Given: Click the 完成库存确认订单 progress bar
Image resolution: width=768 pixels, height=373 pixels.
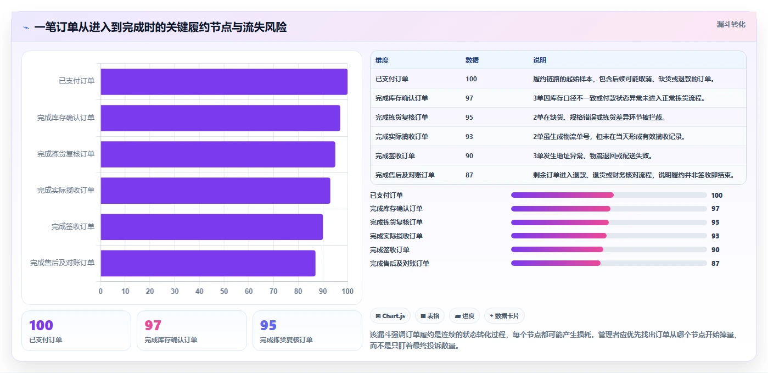Looking at the screenshot, I should pos(609,209).
